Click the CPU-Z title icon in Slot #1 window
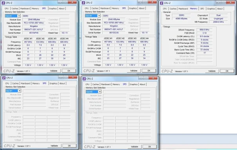Image resolution: width=237 pixels, height=150 pixels. 4,78
